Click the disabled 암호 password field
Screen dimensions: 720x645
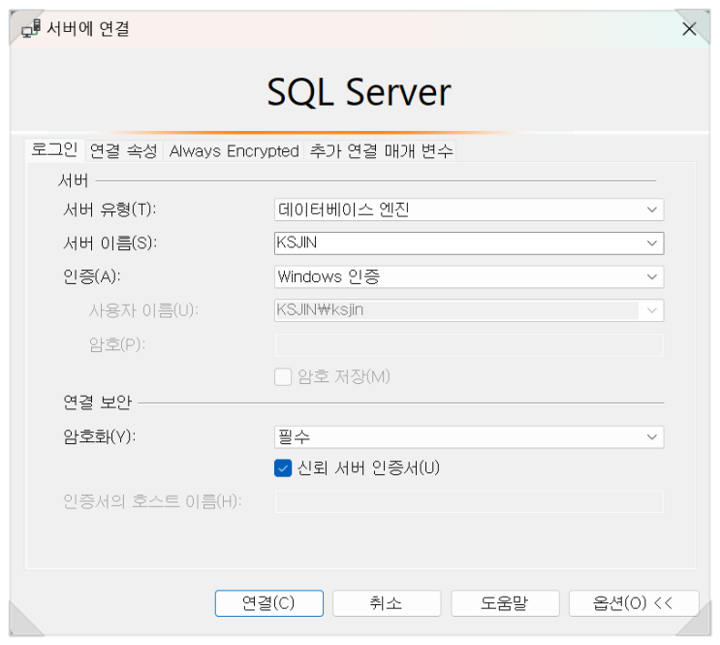click(x=469, y=344)
